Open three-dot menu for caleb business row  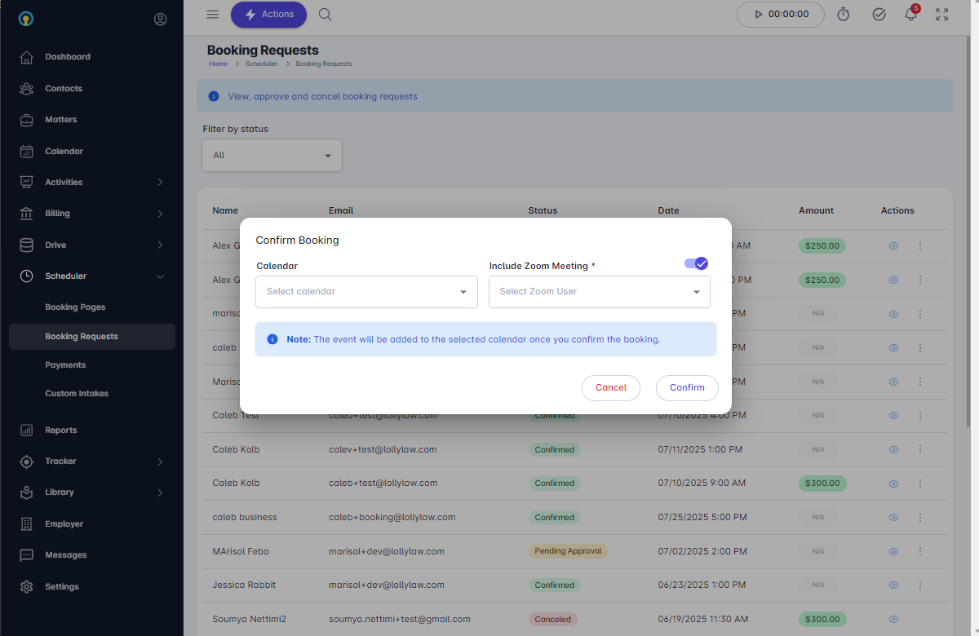click(x=920, y=518)
